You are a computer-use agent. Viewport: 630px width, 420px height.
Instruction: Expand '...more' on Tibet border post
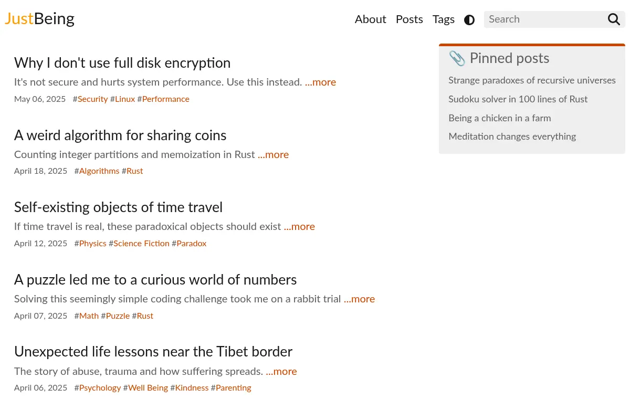pos(281,372)
